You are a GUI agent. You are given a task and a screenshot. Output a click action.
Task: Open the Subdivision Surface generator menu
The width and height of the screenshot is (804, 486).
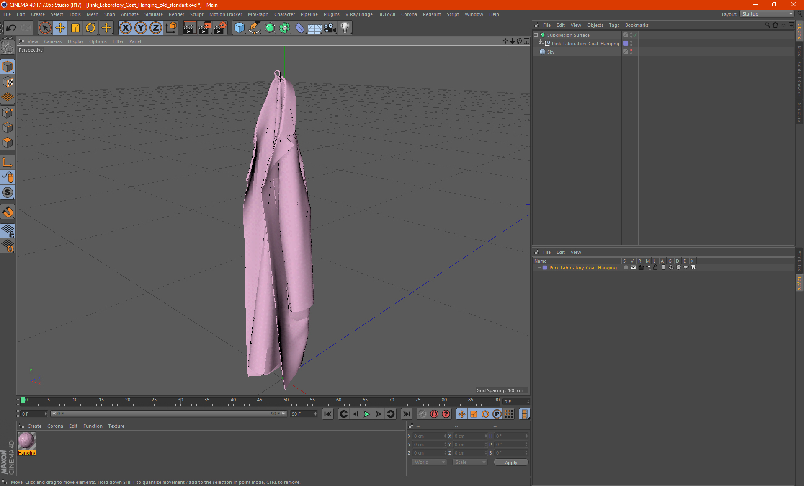click(x=270, y=28)
